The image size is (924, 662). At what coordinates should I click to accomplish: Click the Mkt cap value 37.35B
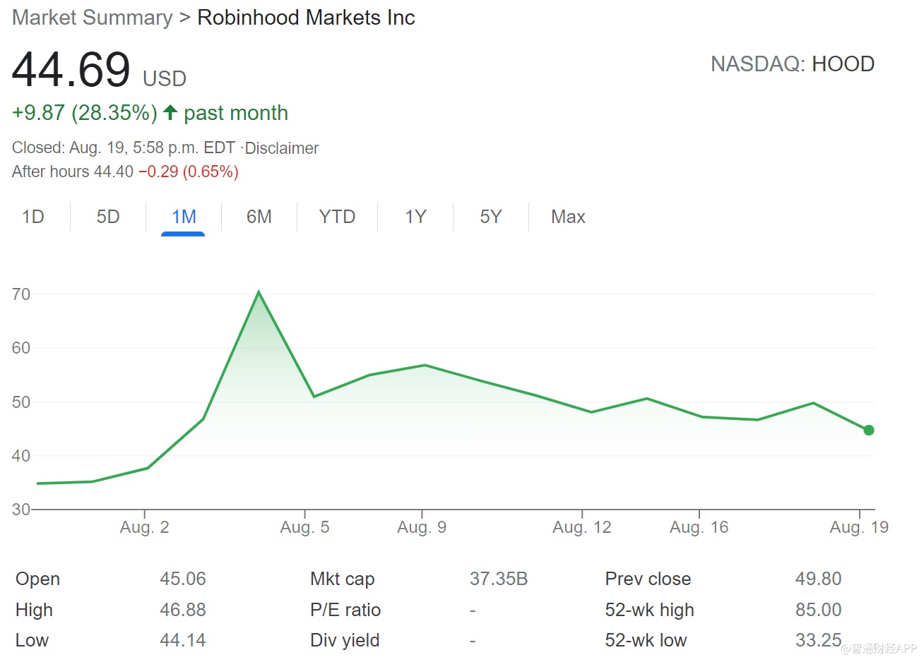[498, 579]
